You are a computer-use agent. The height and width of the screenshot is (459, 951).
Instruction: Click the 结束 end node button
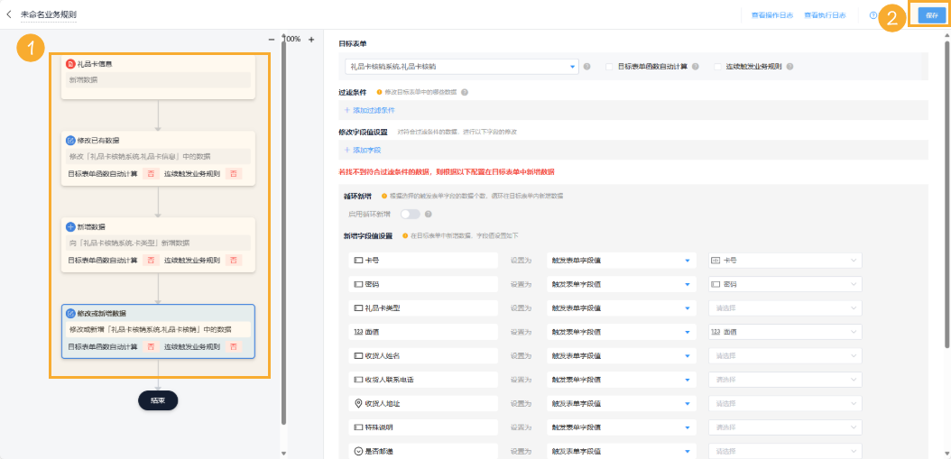coord(158,400)
